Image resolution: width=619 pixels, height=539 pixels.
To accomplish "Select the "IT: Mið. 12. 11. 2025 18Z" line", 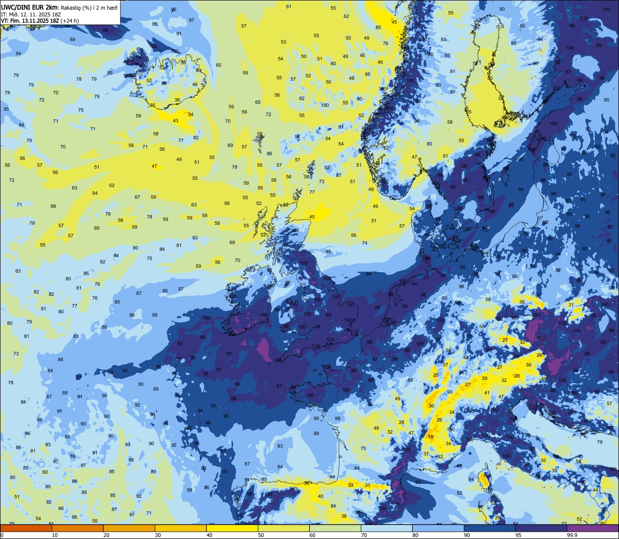I will 31,15.
